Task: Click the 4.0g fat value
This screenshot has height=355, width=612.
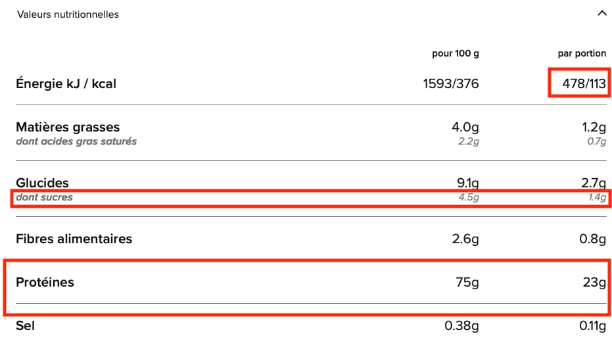Action: pos(465,128)
